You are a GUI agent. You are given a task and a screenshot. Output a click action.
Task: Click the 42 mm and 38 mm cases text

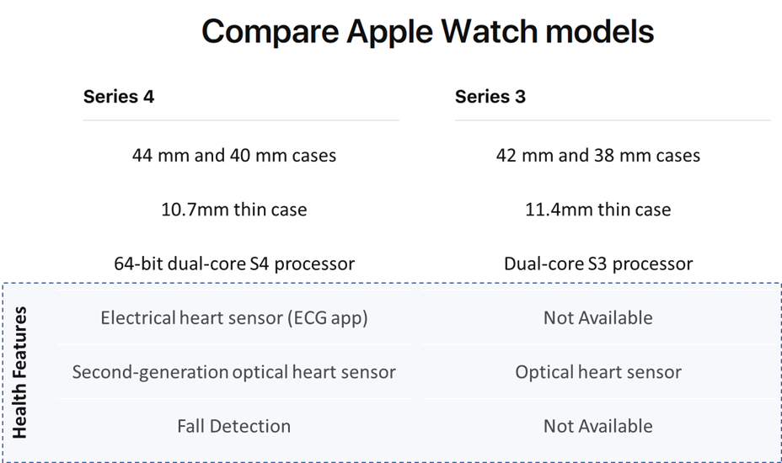point(598,155)
